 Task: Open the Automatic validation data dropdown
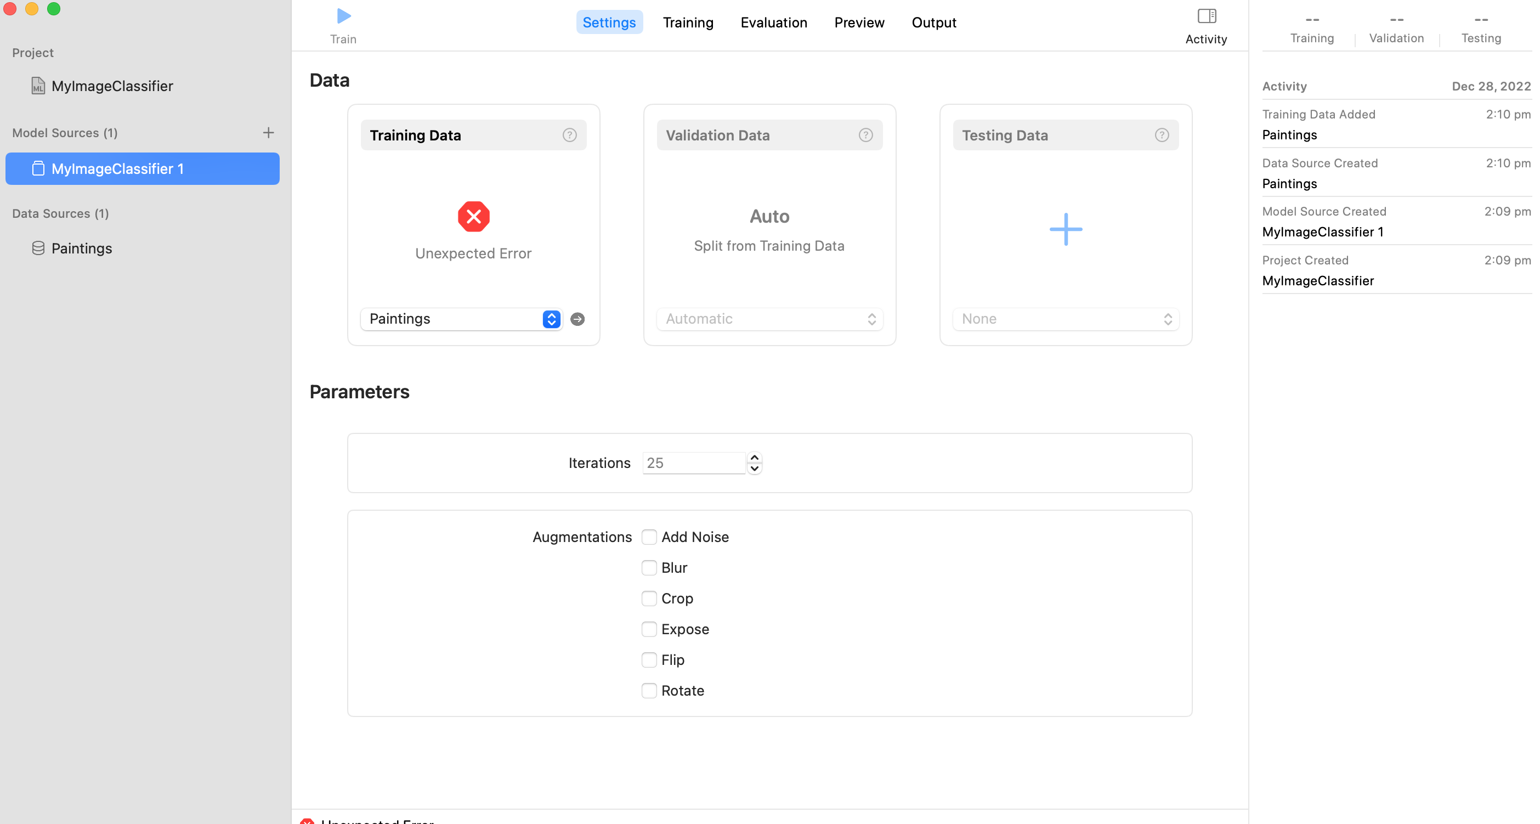point(769,319)
